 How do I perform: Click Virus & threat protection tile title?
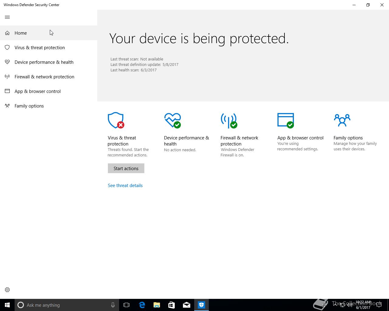click(x=122, y=141)
